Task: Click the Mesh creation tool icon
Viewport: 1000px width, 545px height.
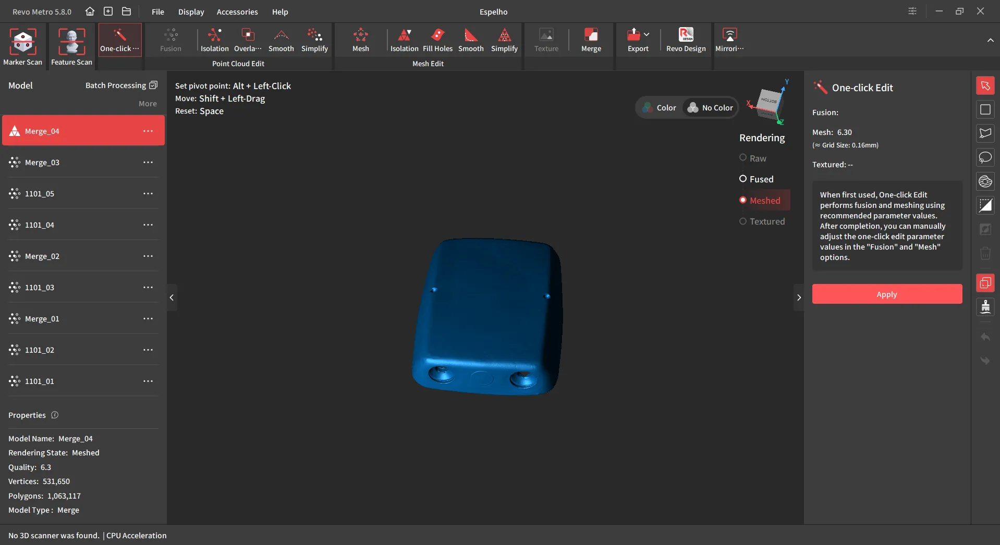Action: (x=361, y=41)
